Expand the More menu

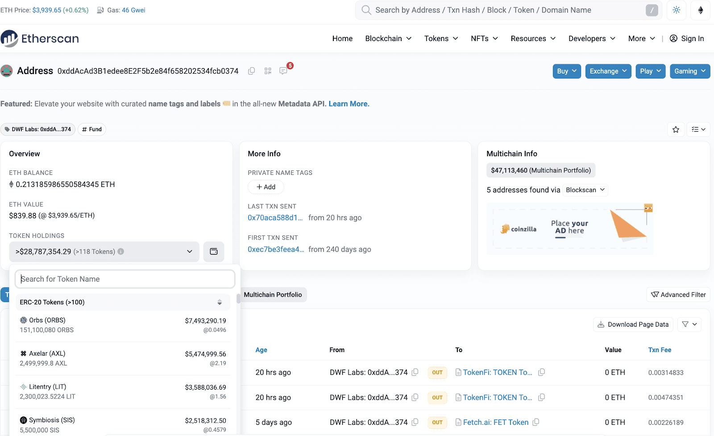642,38
